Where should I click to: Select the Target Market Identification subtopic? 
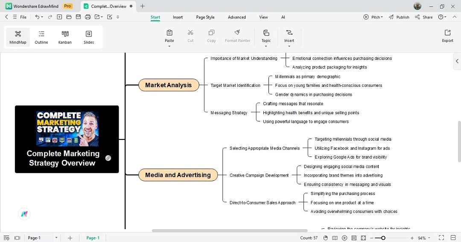[236, 86]
